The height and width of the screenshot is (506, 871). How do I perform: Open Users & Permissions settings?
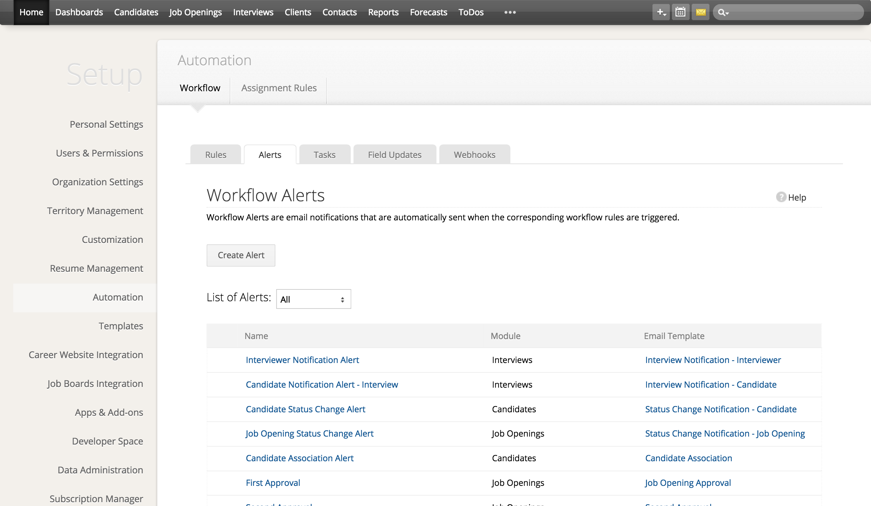coord(99,153)
